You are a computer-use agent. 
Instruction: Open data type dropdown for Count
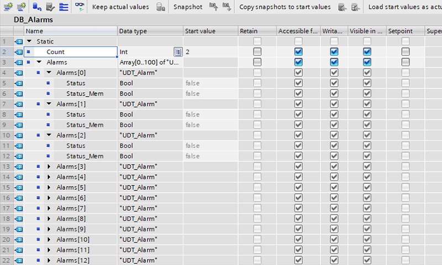point(178,52)
